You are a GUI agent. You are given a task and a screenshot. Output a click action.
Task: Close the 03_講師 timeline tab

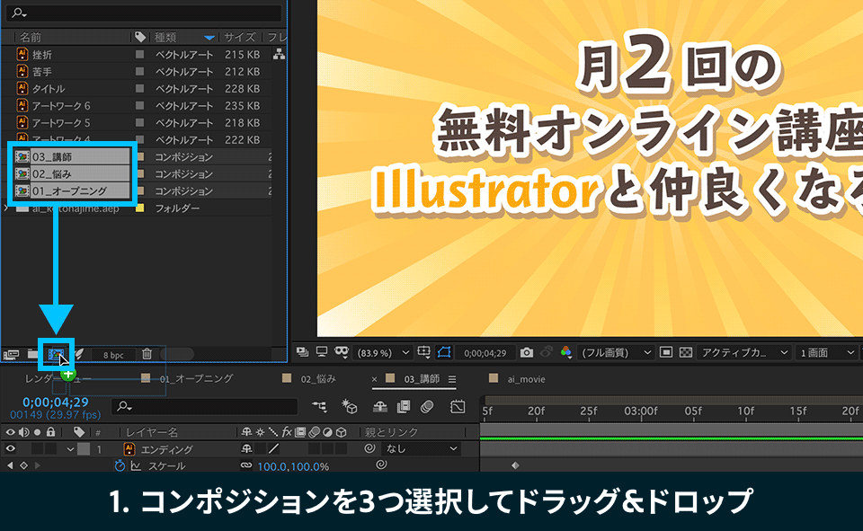point(374,379)
